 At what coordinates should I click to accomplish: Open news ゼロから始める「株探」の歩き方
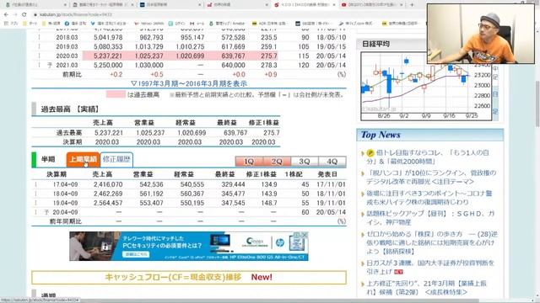[x=432, y=242]
